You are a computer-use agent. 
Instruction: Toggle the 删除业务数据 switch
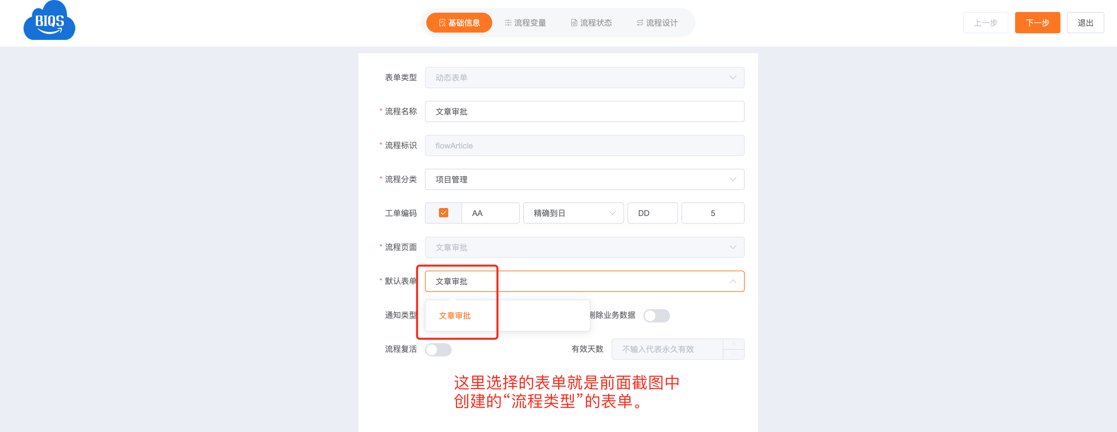pyautogui.click(x=656, y=316)
